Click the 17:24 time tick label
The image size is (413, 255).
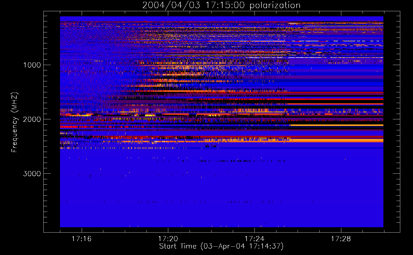(x=254, y=239)
